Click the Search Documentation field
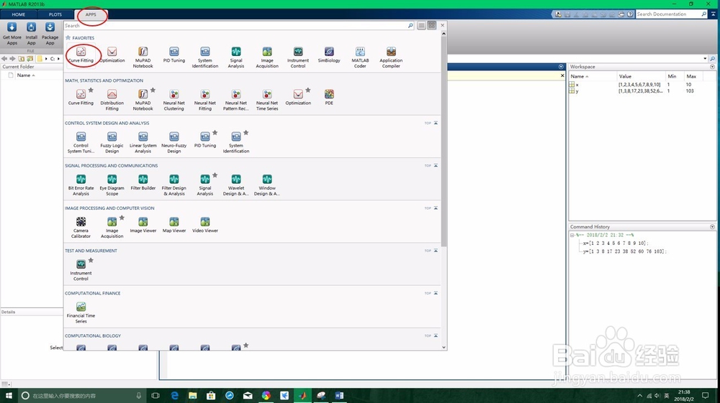The image size is (720, 403). pyautogui.click(x=670, y=14)
